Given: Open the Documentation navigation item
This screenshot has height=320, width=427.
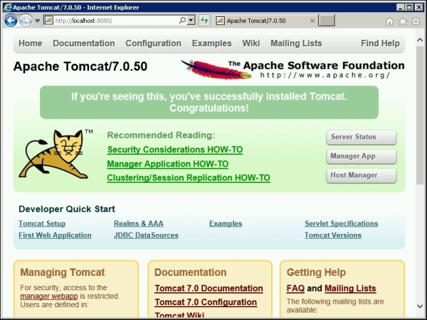Looking at the screenshot, I should pyautogui.click(x=84, y=43).
